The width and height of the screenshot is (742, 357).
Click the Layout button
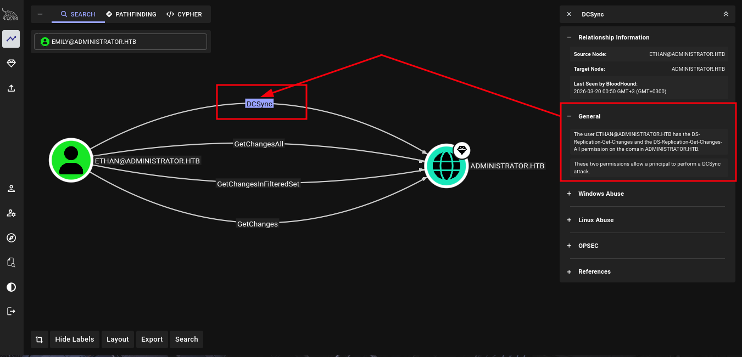pos(118,339)
